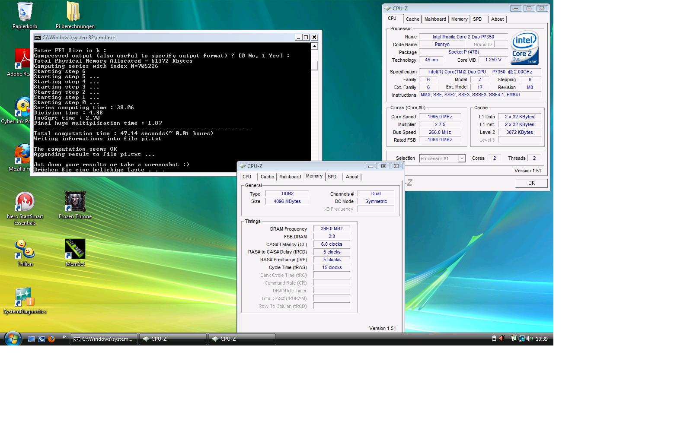
Task: Click the CAS# Latency value 6.0 clocks
Action: click(x=332, y=244)
